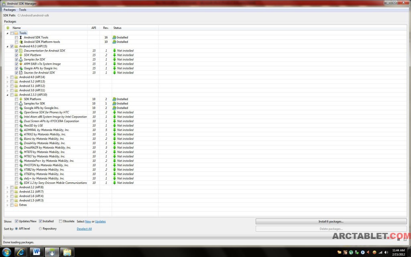Expand the Android 2.2 (API 8) group

7,187
